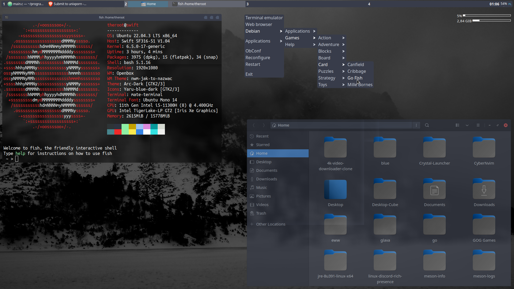Screen dimensions: 514x289
Task: Open the Desktop-Cube folder
Action: tap(385, 189)
